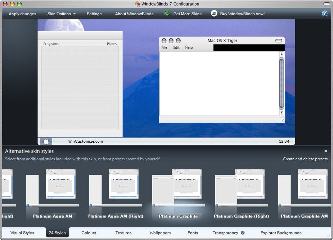Select Platinum Graphite (Right) style thumbnail
Viewport: 333px width, 240px height.
pyautogui.click(x=242, y=188)
